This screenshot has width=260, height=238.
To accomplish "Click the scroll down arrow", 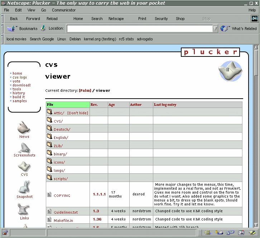I will pos(256,224).
